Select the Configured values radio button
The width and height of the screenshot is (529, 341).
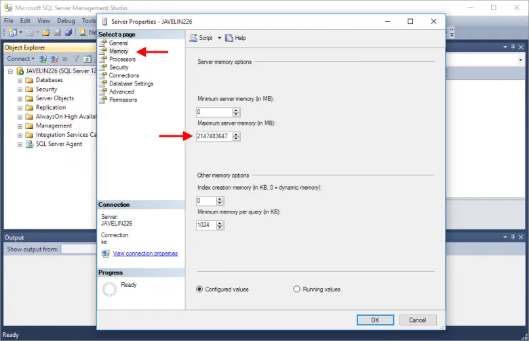tap(199, 289)
